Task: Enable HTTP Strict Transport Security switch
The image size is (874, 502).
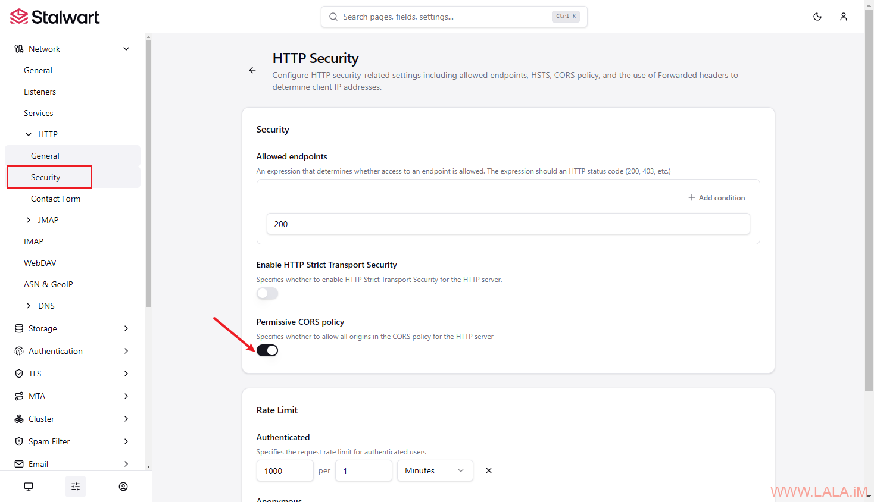Action: (x=267, y=293)
